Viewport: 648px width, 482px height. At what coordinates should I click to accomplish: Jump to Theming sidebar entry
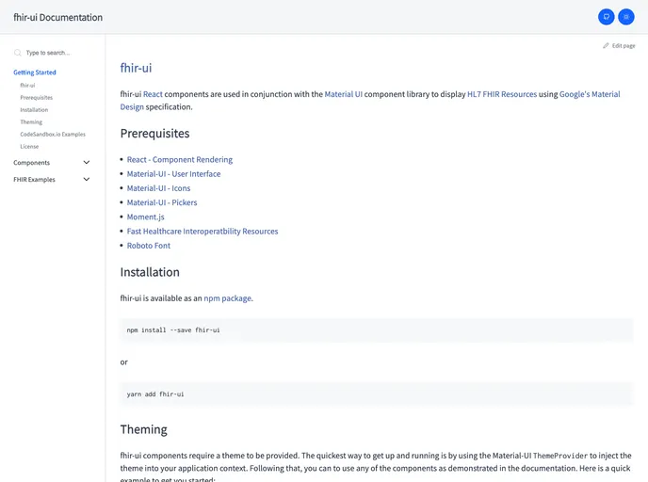coord(31,122)
